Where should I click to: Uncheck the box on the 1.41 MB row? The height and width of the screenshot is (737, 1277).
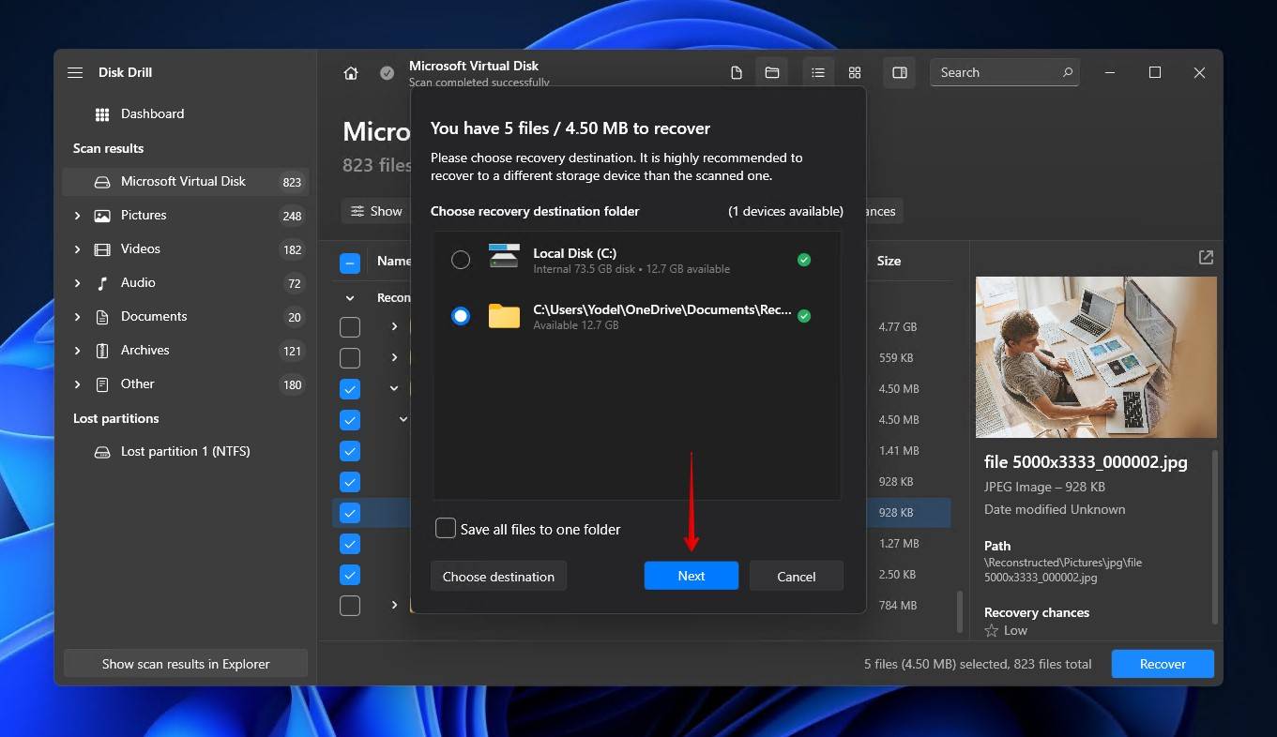pos(350,451)
